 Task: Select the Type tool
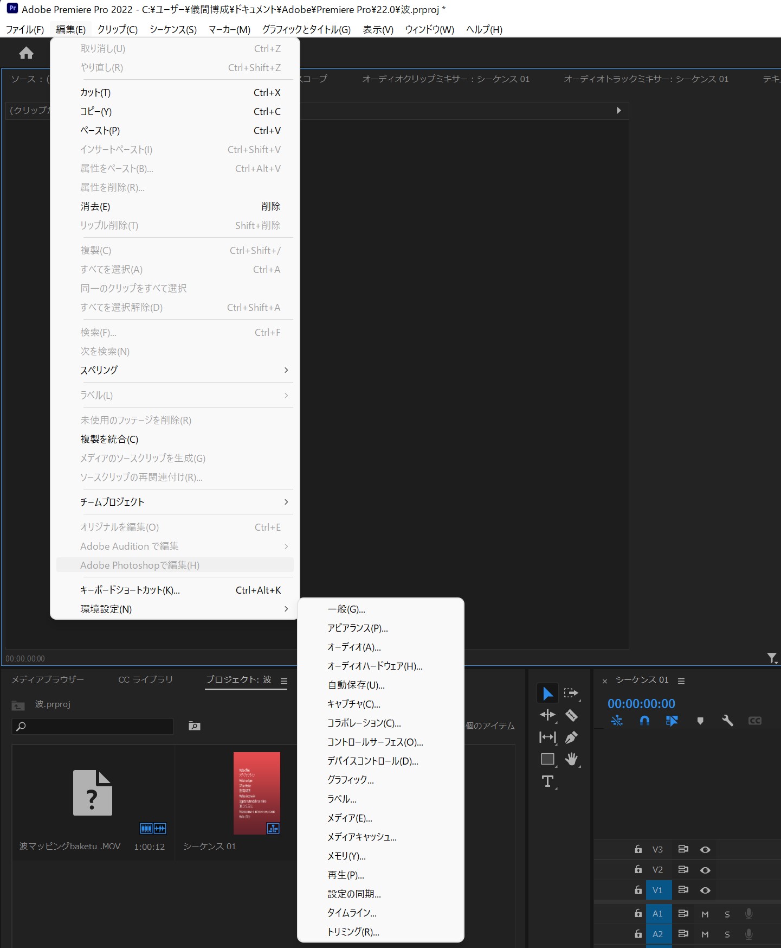pos(547,781)
